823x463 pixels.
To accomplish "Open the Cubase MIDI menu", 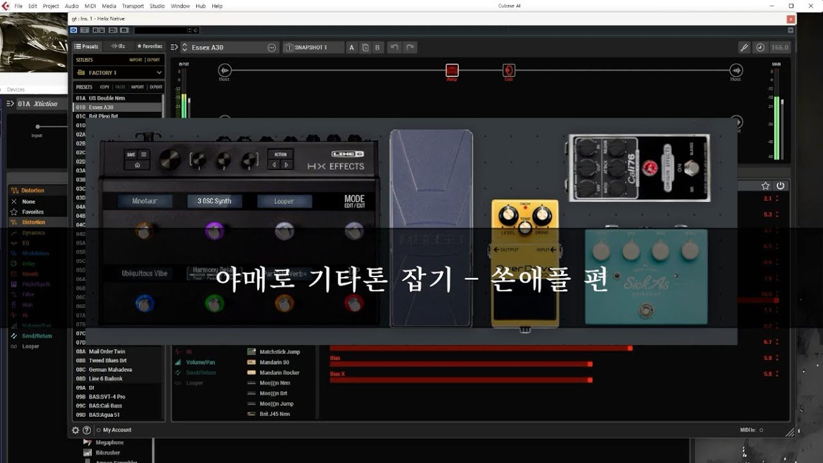I will (90, 6).
